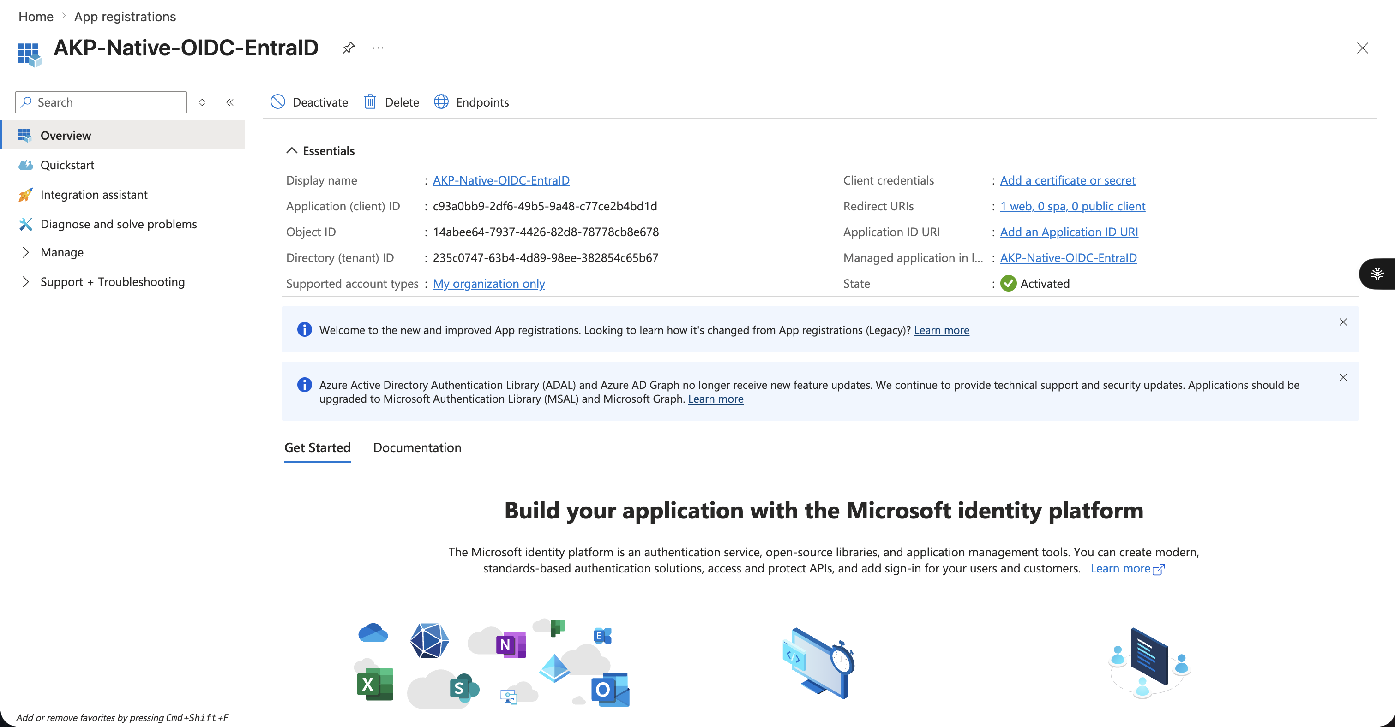
Task: Open Integration assistant page
Action: pyautogui.click(x=94, y=194)
